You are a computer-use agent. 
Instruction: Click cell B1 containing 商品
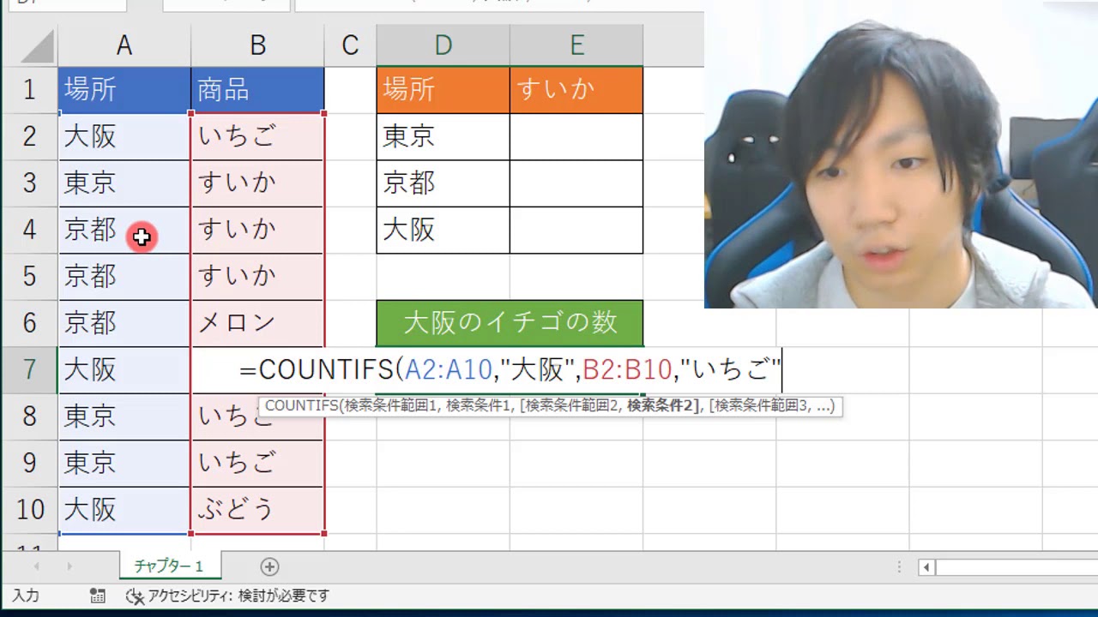coord(257,90)
